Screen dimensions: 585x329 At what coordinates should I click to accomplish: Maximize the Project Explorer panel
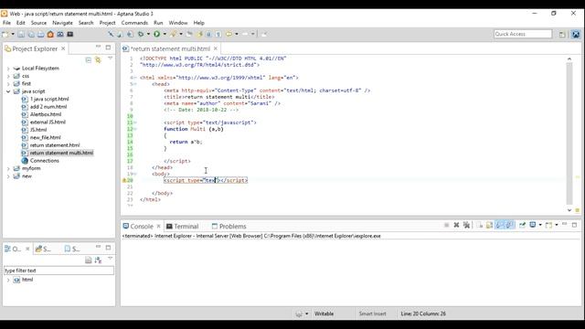click(x=108, y=48)
